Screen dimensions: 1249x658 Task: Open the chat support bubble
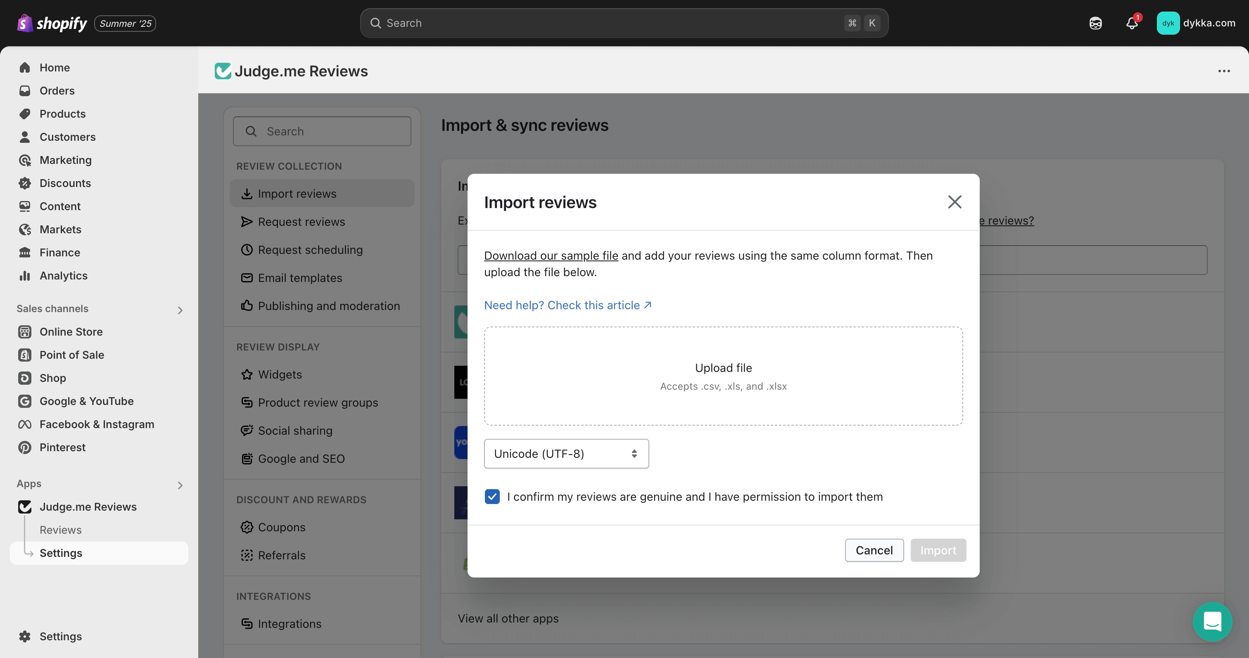(x=1212, y=621)
